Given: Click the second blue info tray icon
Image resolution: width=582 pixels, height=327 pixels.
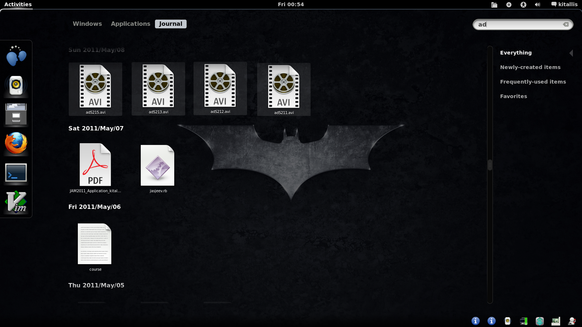Looking at the screenshot, I should point(491,321).
